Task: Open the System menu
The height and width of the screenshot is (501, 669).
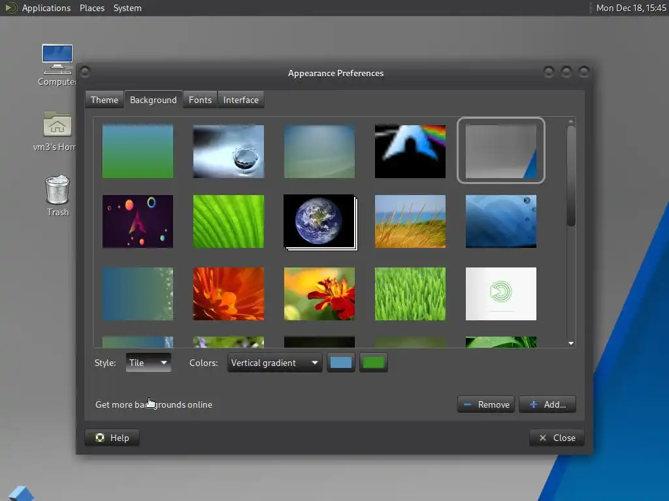Action: point(127,8)
